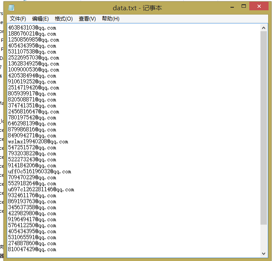The height and width of the screenshot is (261, 272).
Task: Click the line 463843103@qq.com
Action: click(32, 28)
